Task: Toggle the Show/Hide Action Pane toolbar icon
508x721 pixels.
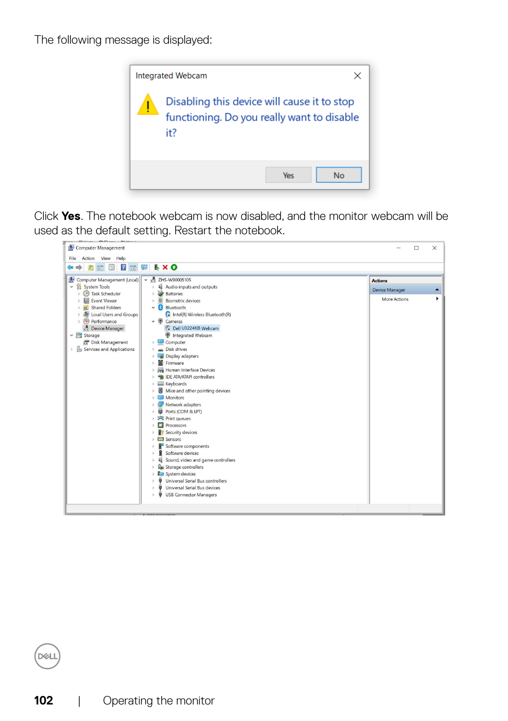Action: pos(133,267)
